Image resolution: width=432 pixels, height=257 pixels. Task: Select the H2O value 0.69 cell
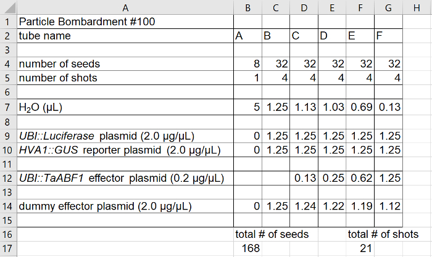(x=360, y=107)
